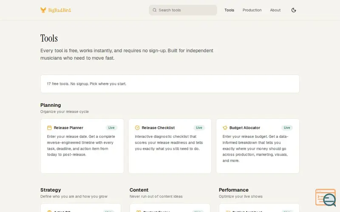Click the Release Planner description text

(81, 145)
